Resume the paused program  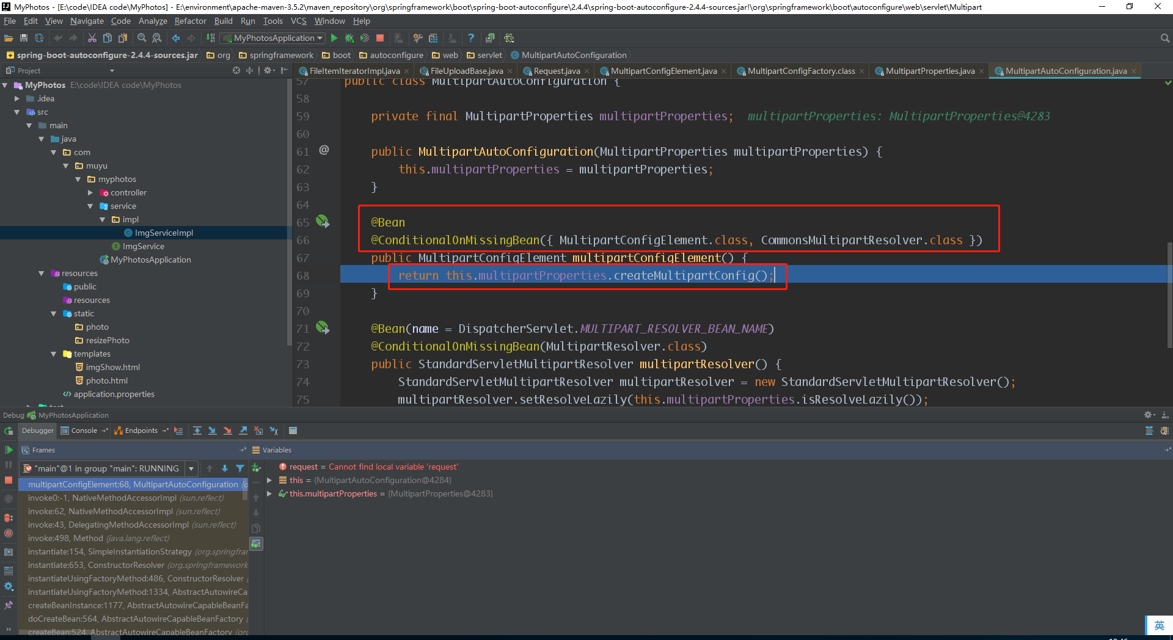[9, 449]
